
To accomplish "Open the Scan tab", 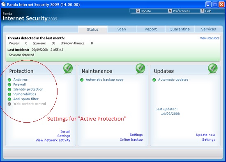I will (122, 29).
